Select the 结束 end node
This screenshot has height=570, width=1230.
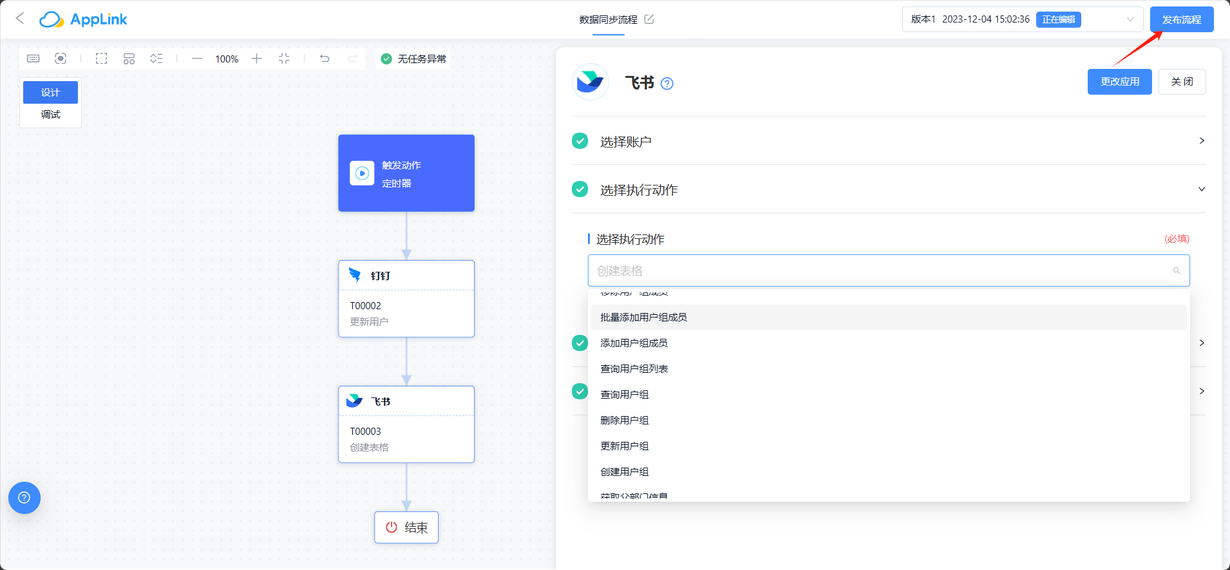pyautogui.click(x=406, y=527)
